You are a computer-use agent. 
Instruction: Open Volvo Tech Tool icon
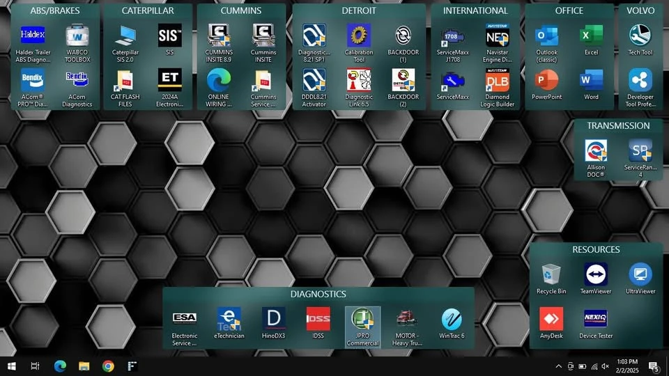click(x=640, y=40)
